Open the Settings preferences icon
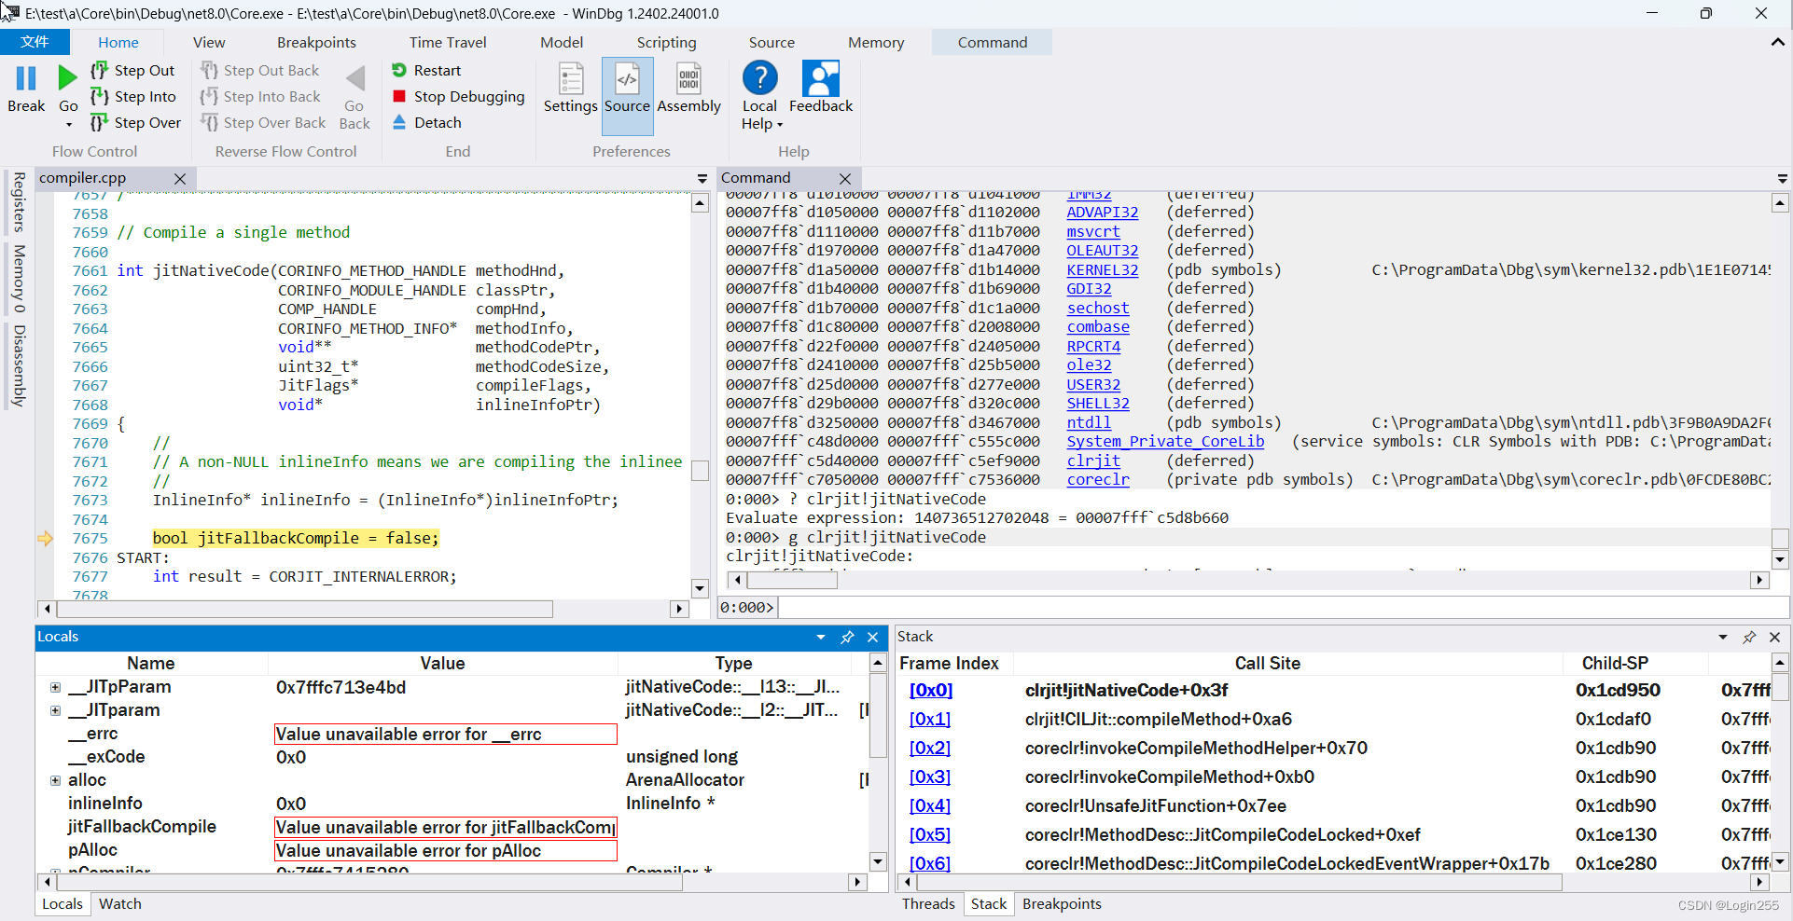1793x921 pixels. pyautogui.click(x=571, y=78)
